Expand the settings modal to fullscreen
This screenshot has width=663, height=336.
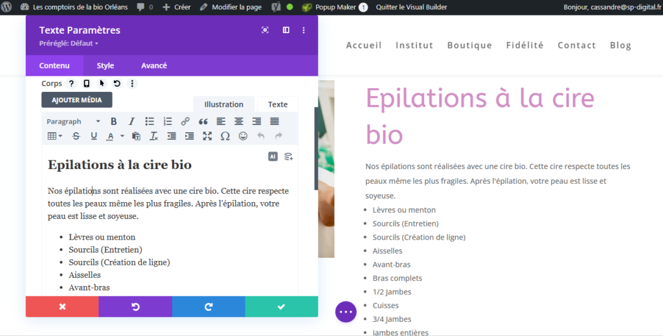[265, 30]
